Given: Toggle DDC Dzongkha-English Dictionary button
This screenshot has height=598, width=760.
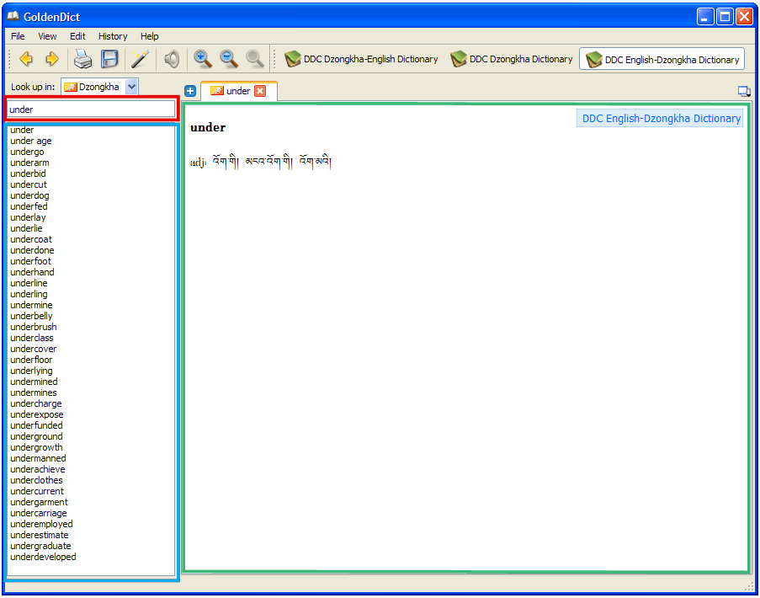Looking at the screenshot, I should click(x=362, y=59).
